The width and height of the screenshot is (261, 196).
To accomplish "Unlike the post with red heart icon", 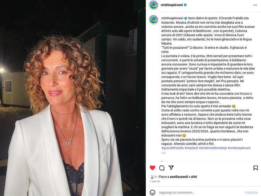I will [x=152, y=168].
